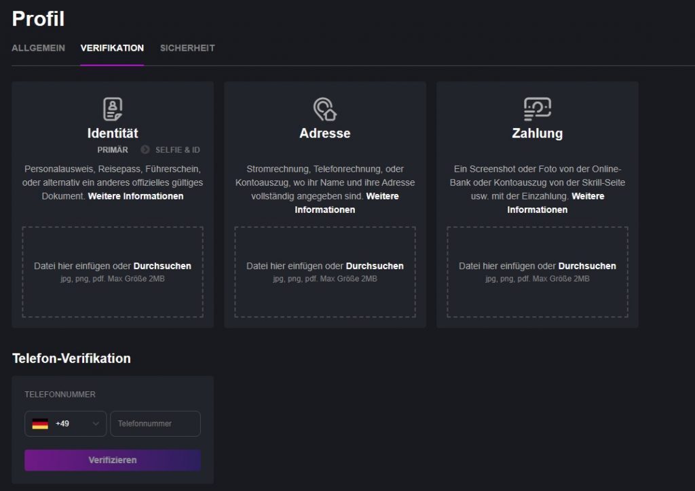Click the Adresse location pin icon
This screenshot has width=695, height=491.
[x=325, y=109]
